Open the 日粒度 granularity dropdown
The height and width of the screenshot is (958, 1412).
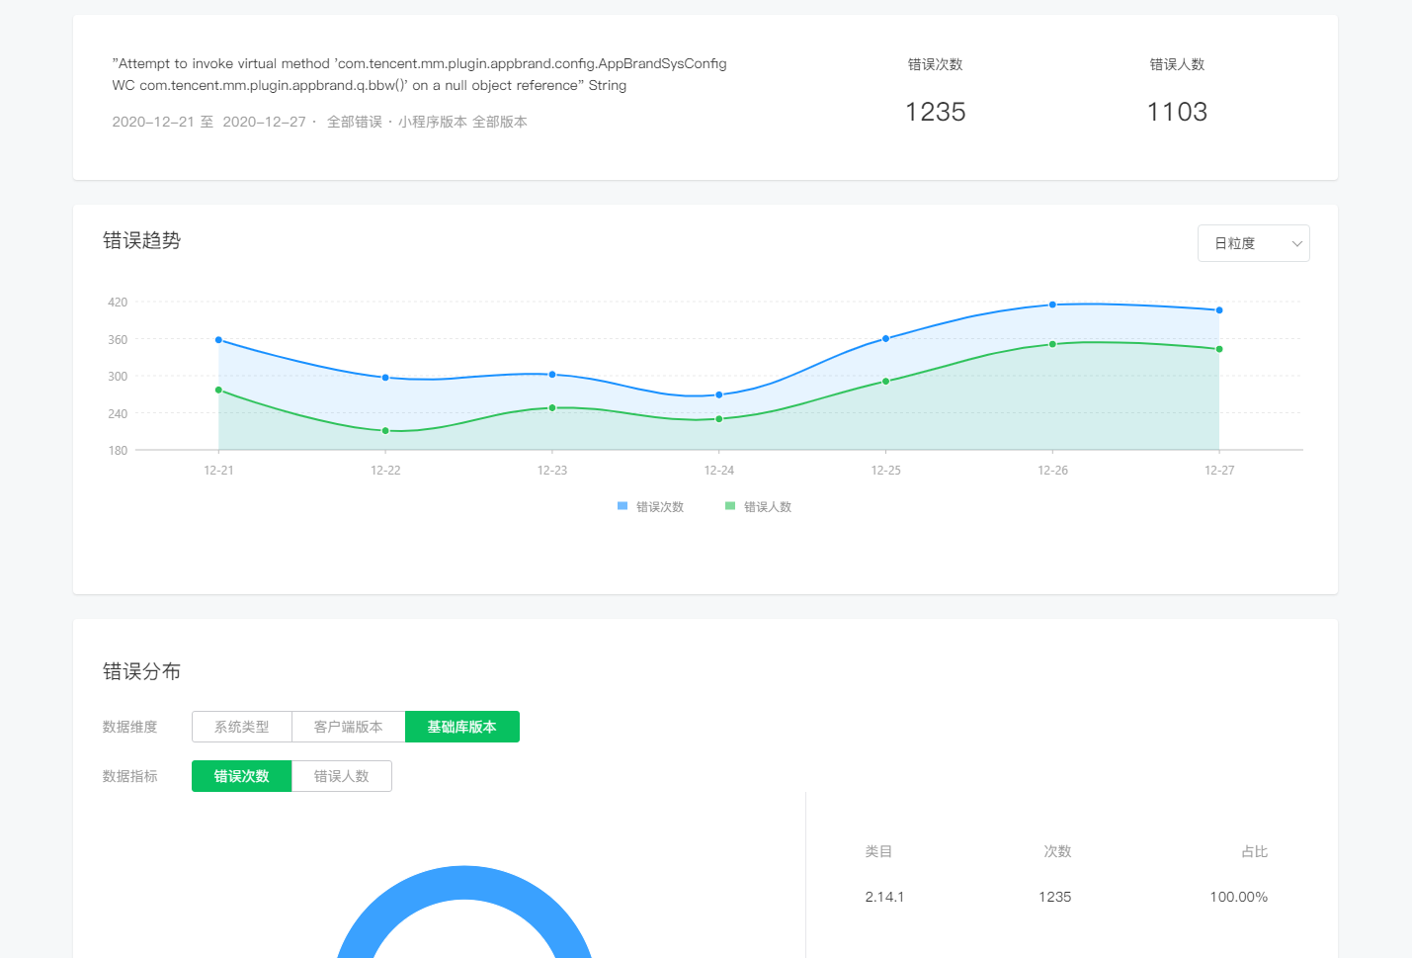1253,243
